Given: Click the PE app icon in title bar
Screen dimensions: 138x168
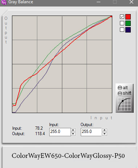Looking at the screenshot, I should click(4, 3).
